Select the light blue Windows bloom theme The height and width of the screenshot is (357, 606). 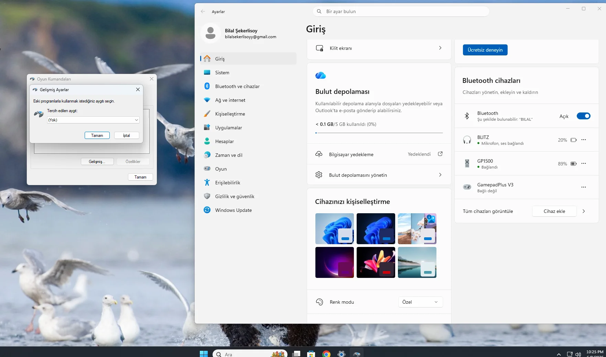tap(335, 229)
